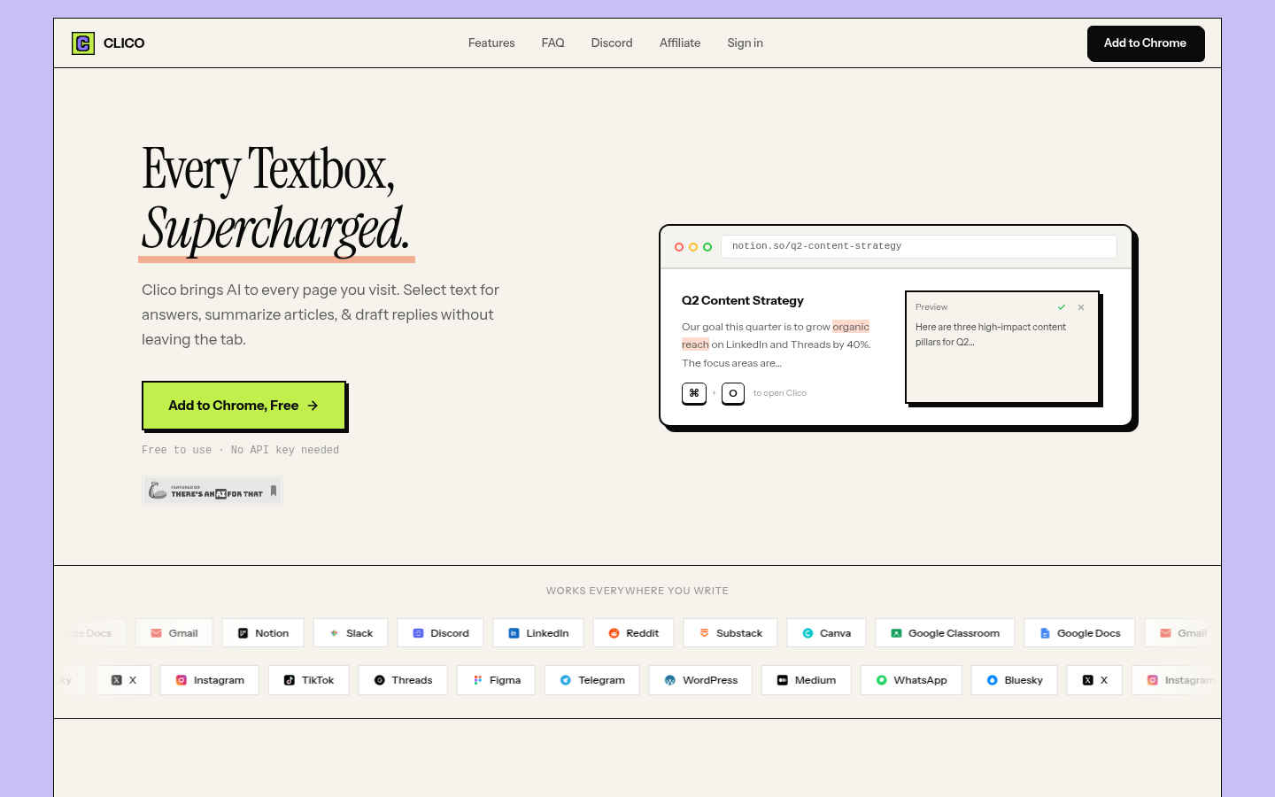Click the Medium chip

tap(806, 680)
